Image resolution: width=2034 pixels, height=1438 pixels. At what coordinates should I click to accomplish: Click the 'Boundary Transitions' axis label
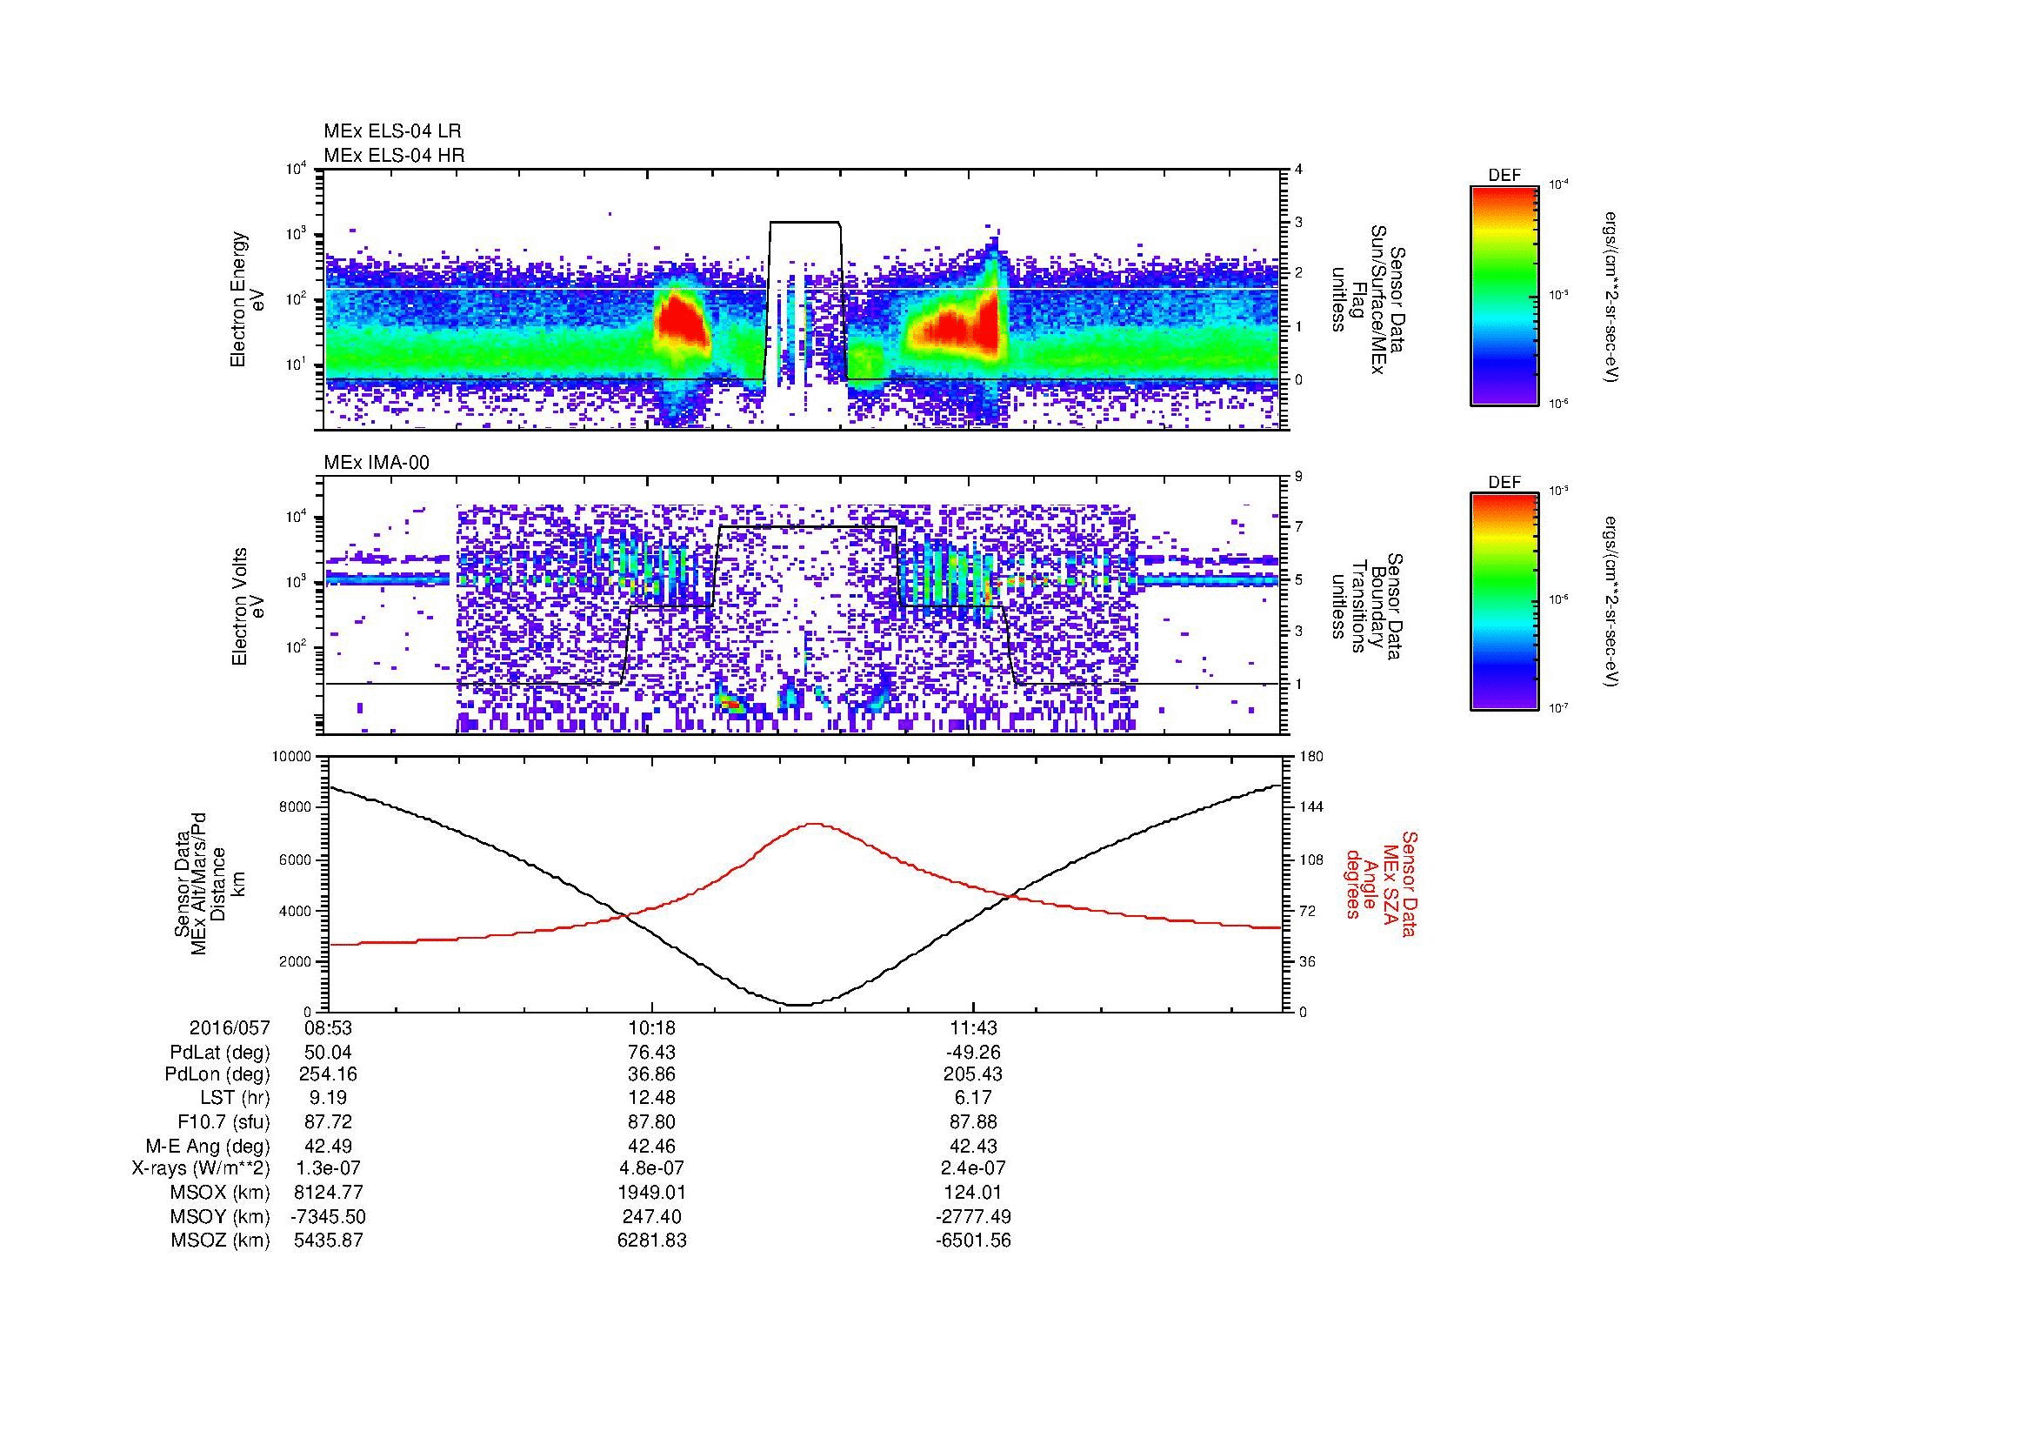point(1366,608)
